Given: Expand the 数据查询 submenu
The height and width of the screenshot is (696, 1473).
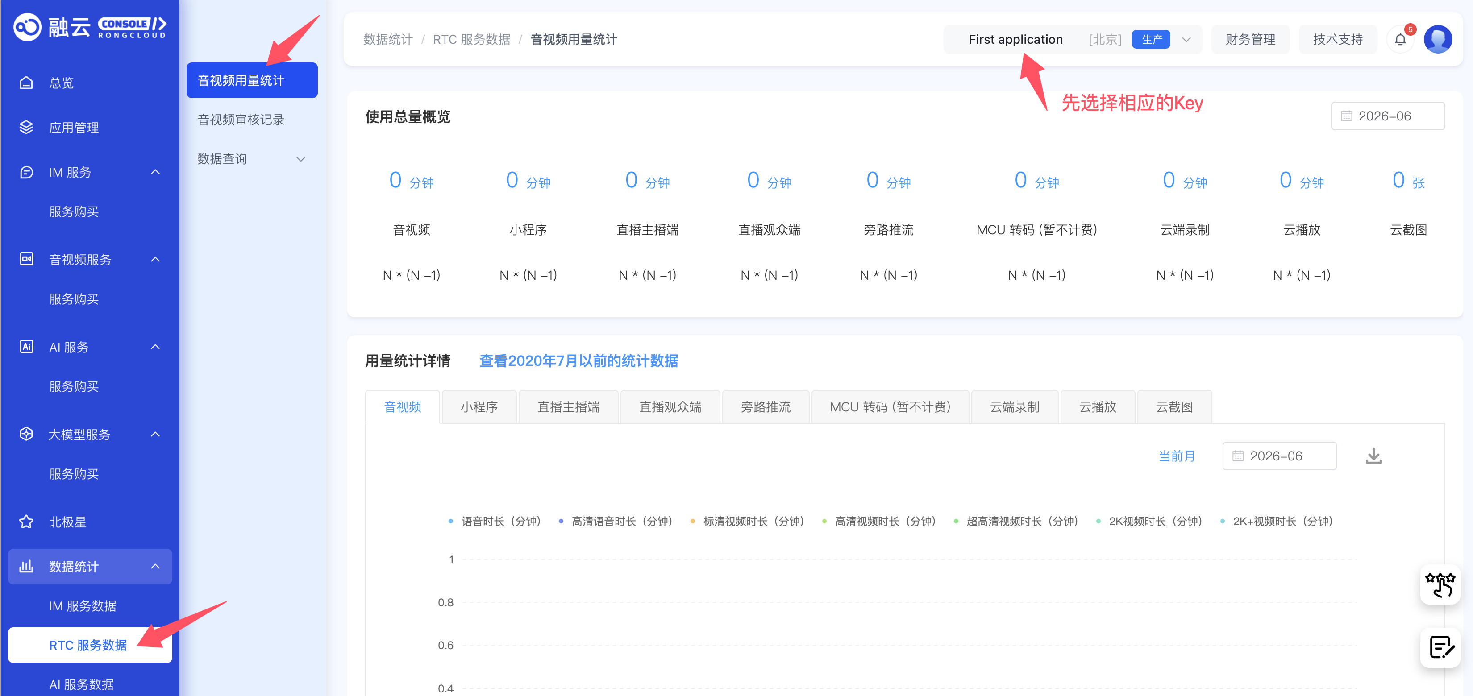Looking at the screenshot, I should pos(252,159).
